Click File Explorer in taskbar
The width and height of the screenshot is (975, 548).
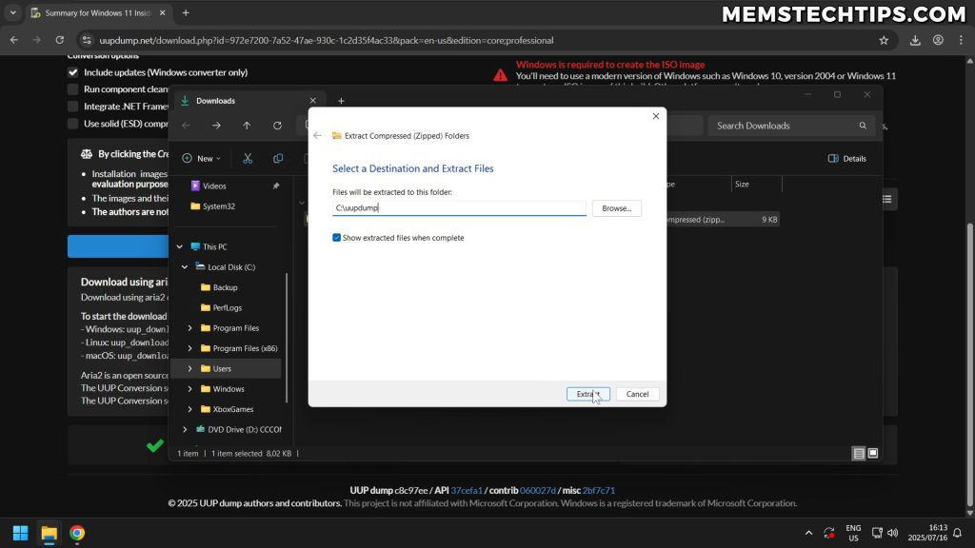(x=49, y=533)
